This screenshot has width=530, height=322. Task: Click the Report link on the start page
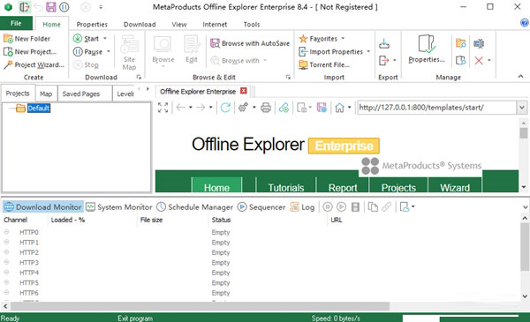[343, 187]
